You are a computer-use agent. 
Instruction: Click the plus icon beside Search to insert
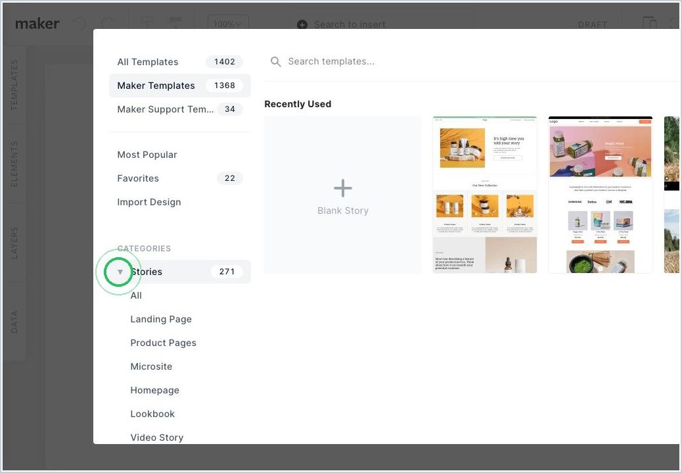[x=302, y=24]
